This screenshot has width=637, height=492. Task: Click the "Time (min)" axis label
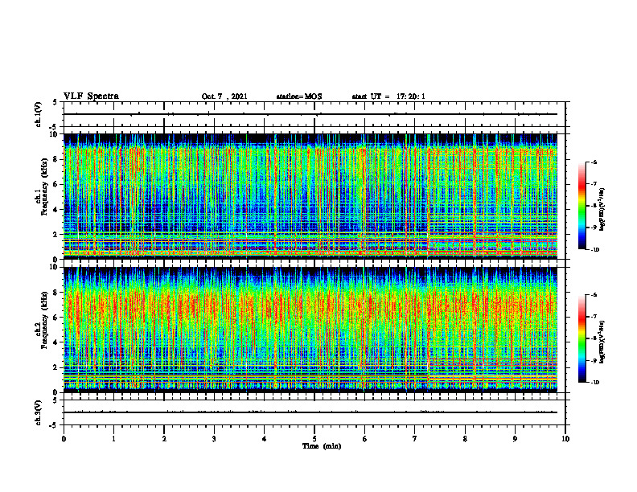[x=322, y=445]
